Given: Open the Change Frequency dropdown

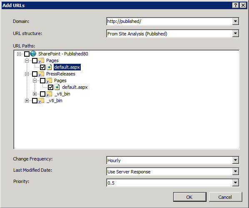Looking at the screenshot, I should pyautogui.click(x=236, y=160).
